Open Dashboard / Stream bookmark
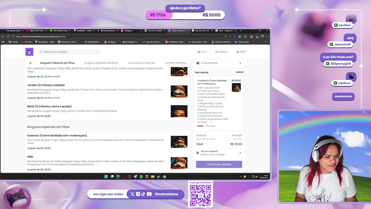371x209 pixels. [68, 42]
